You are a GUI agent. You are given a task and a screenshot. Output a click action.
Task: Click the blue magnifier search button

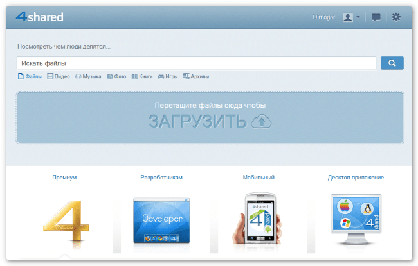[392, 63]
